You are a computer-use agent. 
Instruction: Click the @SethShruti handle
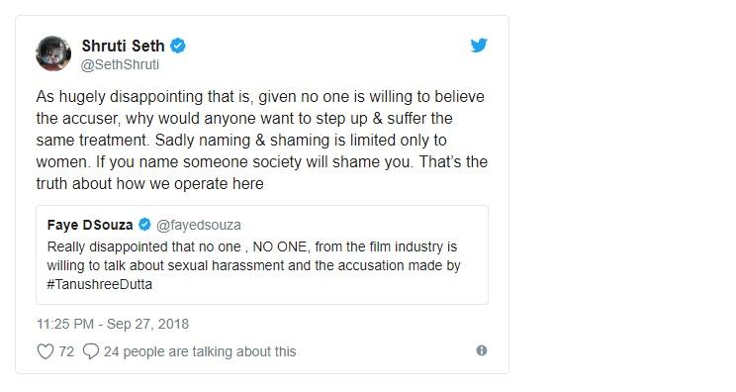coord(120,64)
